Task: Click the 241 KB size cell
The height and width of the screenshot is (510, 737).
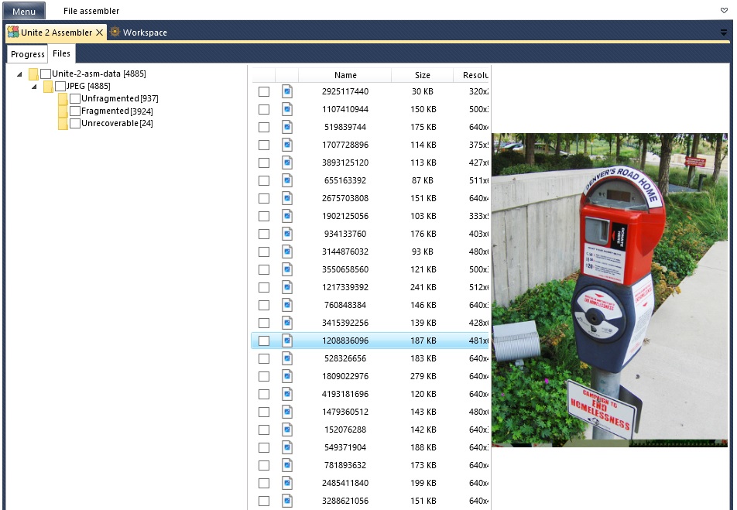Action: 423,287
